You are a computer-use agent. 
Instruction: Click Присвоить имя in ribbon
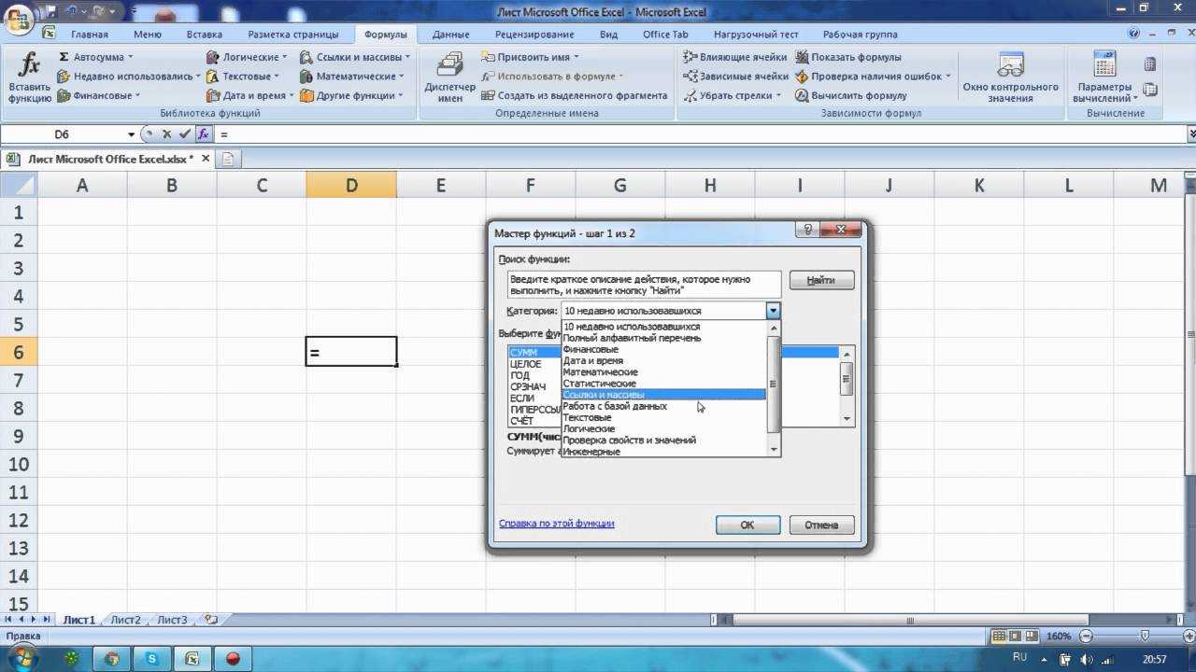(x=530, y=57)
